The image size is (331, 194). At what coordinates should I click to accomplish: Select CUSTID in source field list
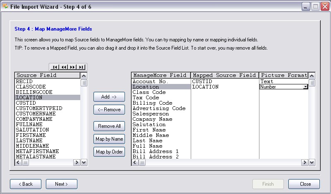click(x=48, y=103)
